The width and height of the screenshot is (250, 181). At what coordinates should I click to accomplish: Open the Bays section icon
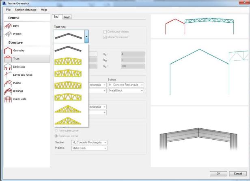8,26
